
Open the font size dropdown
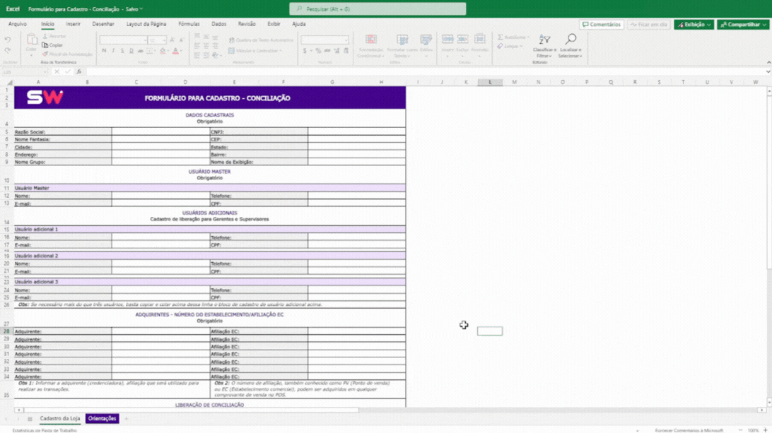(x=164, y=40)
